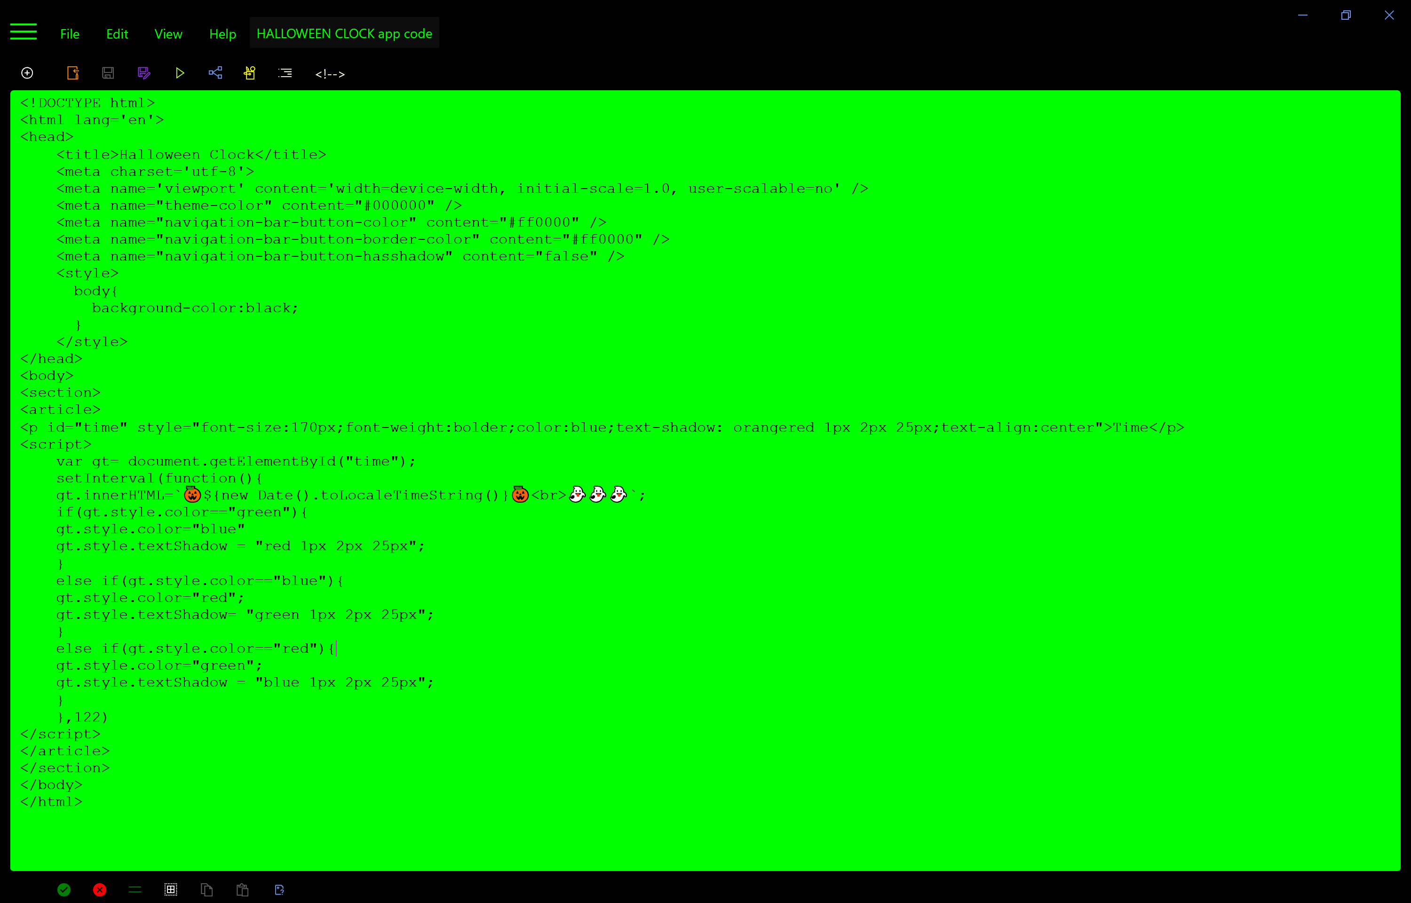Click the green checkmark icon

click(x=64, y=889)
